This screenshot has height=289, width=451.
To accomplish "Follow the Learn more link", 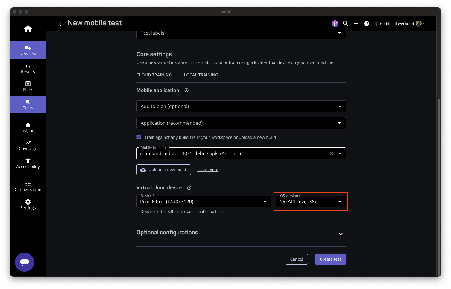I will click(207, 170).
